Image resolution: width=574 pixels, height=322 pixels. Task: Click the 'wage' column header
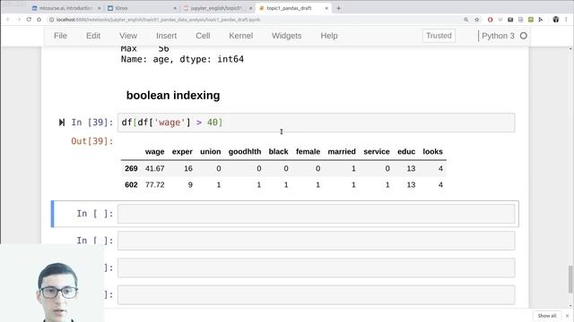tap(154, 151)
